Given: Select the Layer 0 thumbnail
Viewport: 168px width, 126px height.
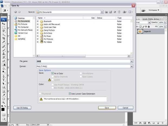Looking at the screenshot, I should (140, 31).
